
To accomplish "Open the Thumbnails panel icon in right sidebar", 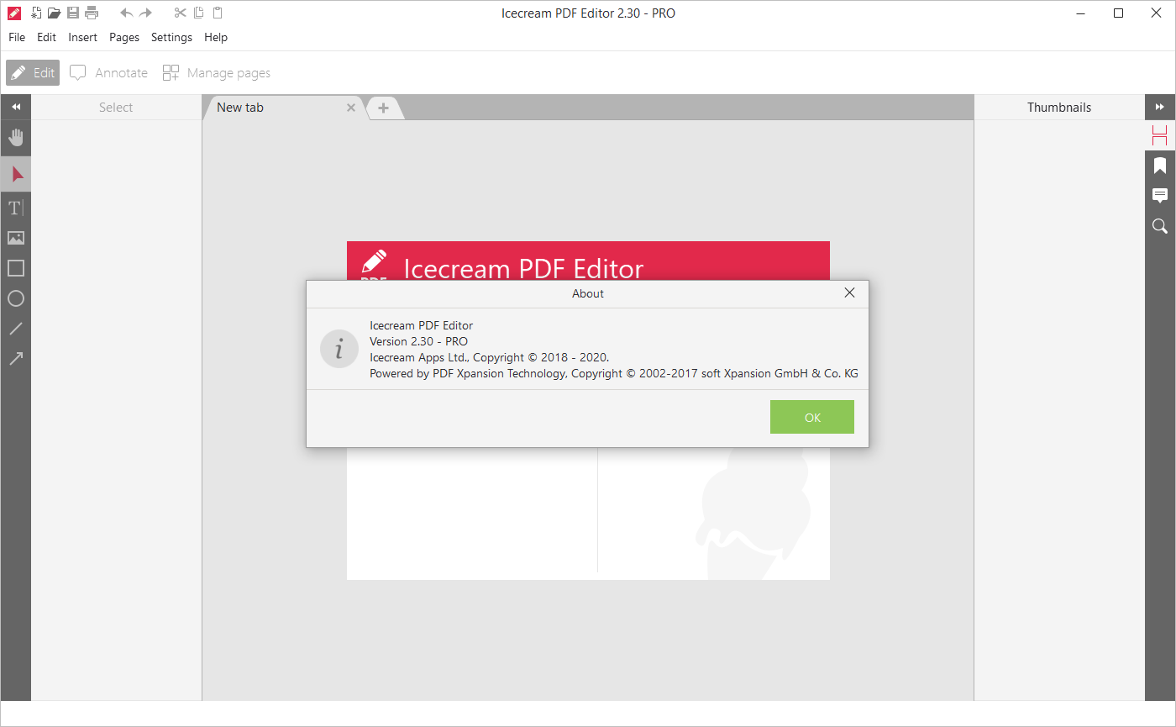I will coord(1160,135).
